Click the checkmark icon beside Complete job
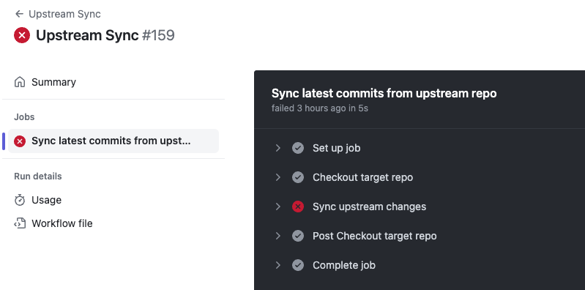Screen dimensions: 585x290 coord(298,265)
